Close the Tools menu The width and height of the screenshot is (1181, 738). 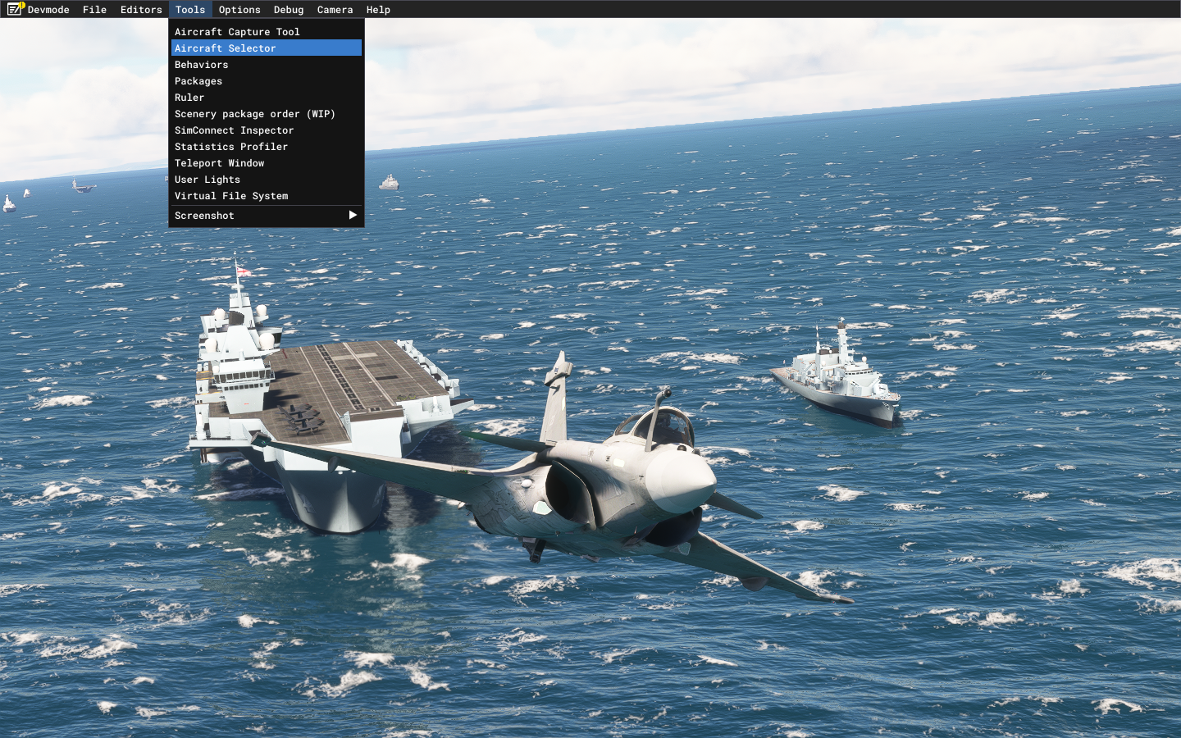coord(190,10)
